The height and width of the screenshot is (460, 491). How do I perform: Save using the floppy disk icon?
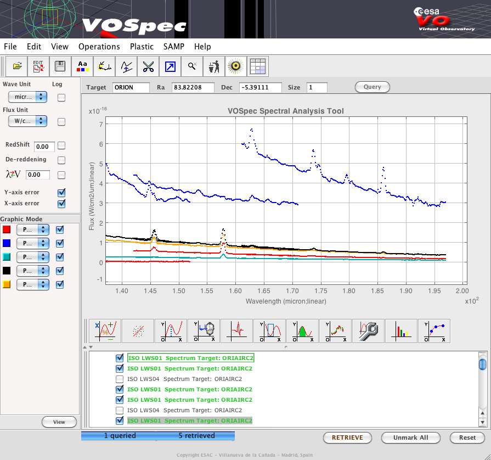pyautogui.click(x=60, y=66)
